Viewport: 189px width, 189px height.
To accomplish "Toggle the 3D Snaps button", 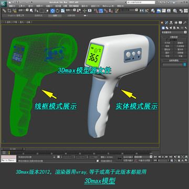I will [96, 10].
